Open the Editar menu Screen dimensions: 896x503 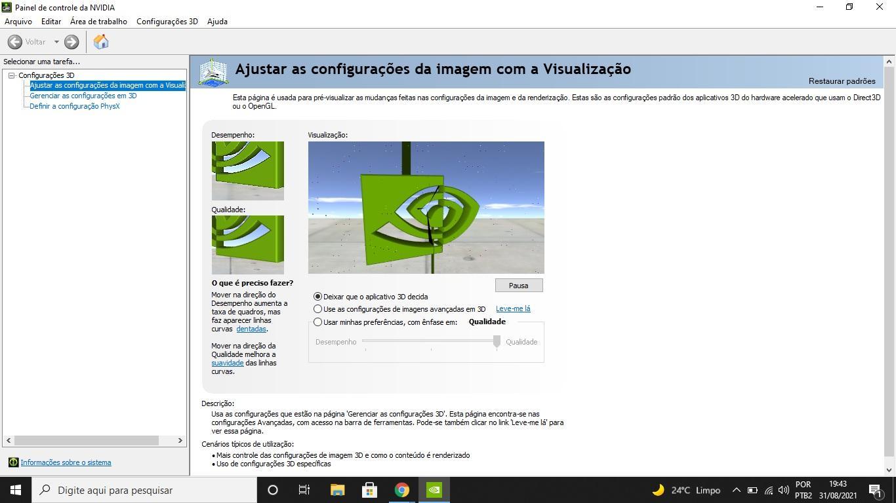51,22
